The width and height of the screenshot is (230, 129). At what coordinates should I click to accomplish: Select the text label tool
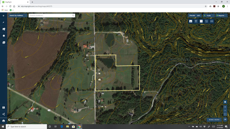pyautogui.click(x=196, y=21)
